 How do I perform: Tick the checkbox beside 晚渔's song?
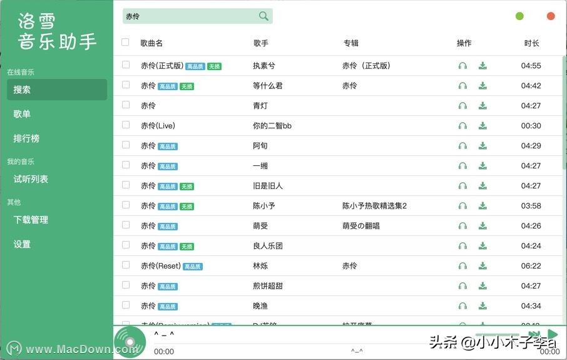[x=126, y=305]
